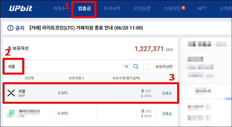Click the 공지 notice info icon
232x127 pixels.
point(10,28)
